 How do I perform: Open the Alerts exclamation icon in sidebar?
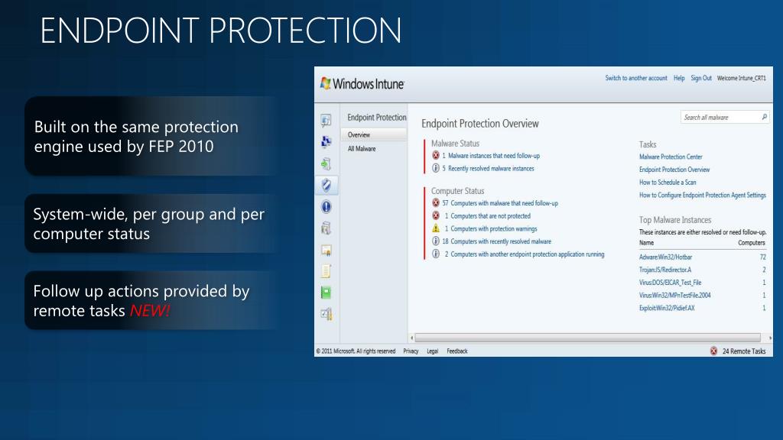click(x=326, y=206)
